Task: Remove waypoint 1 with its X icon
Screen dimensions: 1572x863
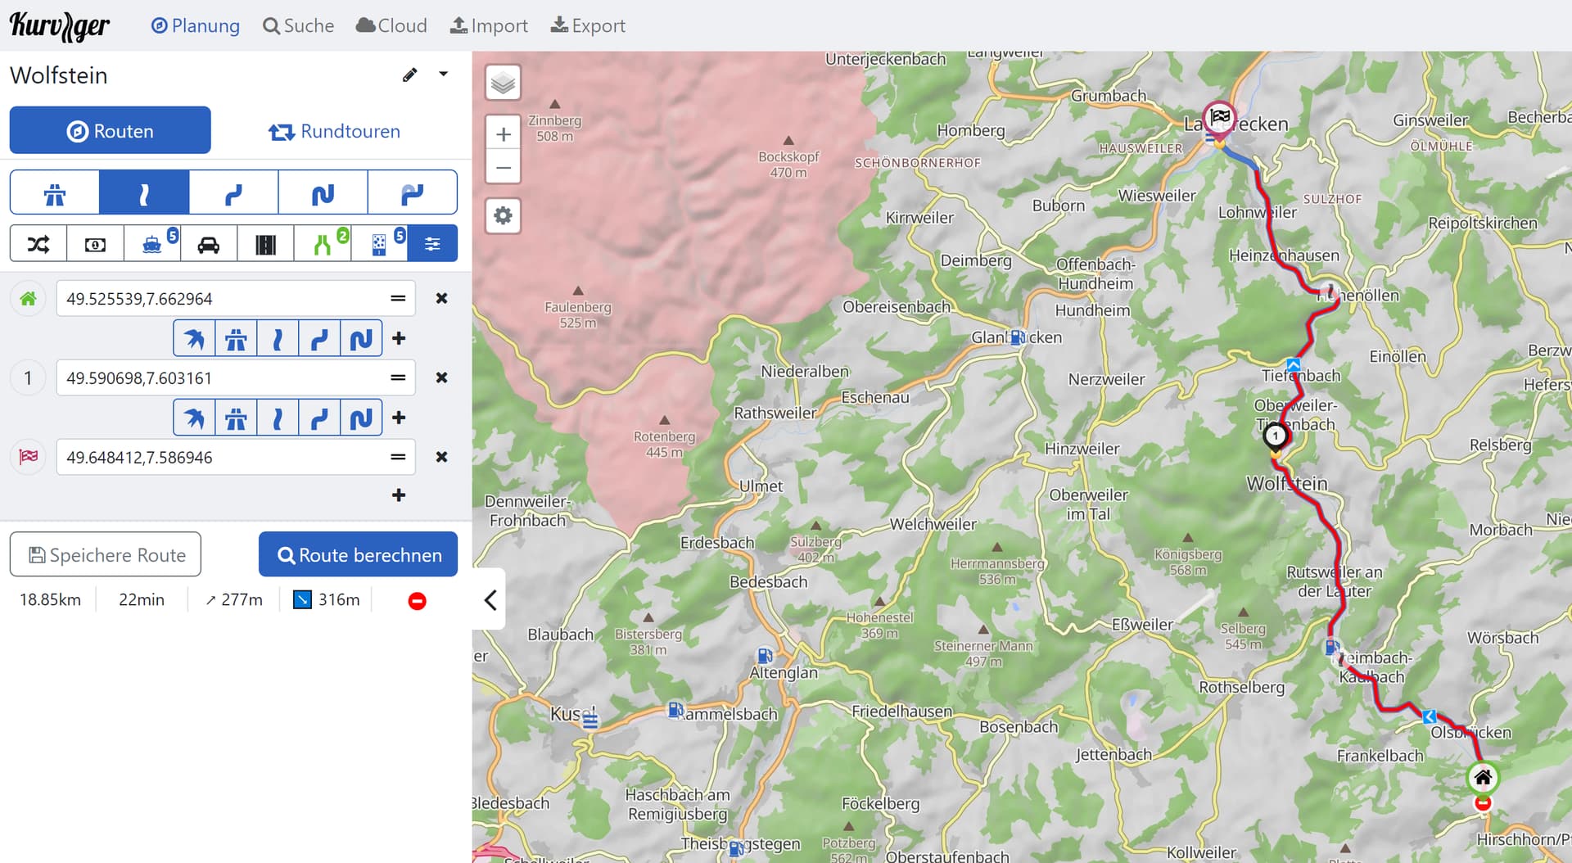Action: pyautogui.click(x=441, y=377)
